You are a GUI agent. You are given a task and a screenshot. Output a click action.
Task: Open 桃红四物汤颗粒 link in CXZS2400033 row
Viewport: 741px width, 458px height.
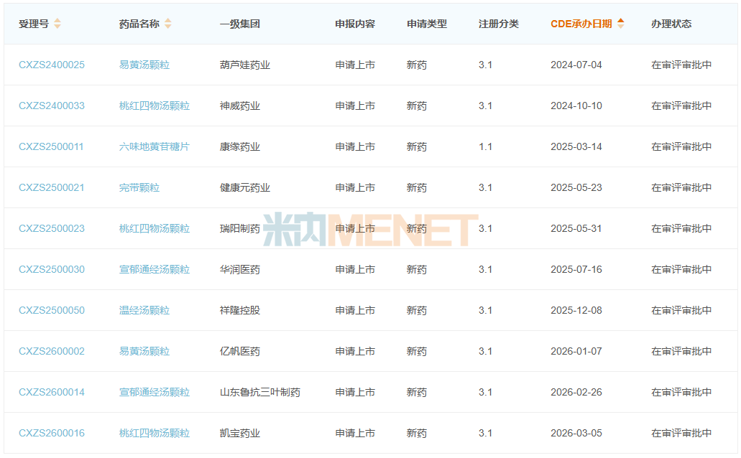pyautogui.click(x=154, y=106)
